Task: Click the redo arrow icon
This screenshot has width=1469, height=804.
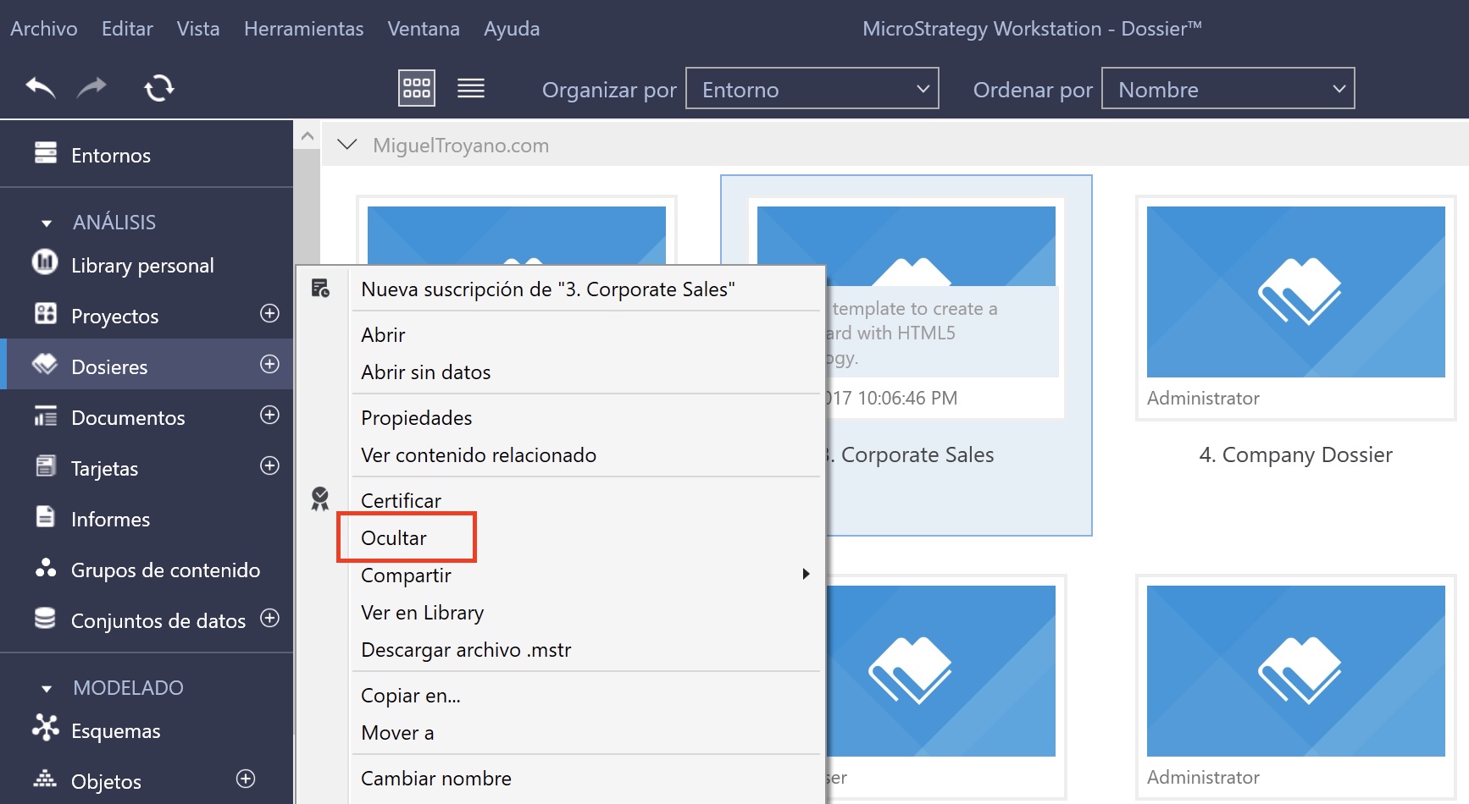Action: click(x=91, y=87)
